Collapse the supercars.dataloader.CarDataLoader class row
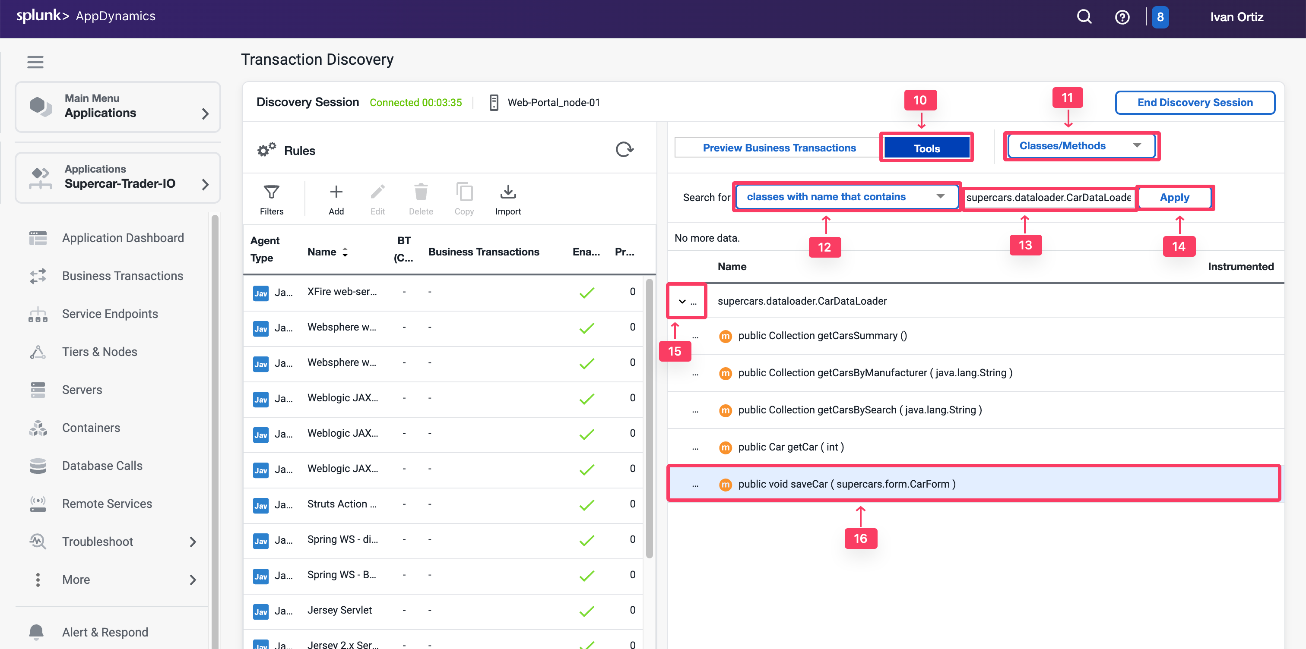The image size is (1306, 649). (682, 302)
